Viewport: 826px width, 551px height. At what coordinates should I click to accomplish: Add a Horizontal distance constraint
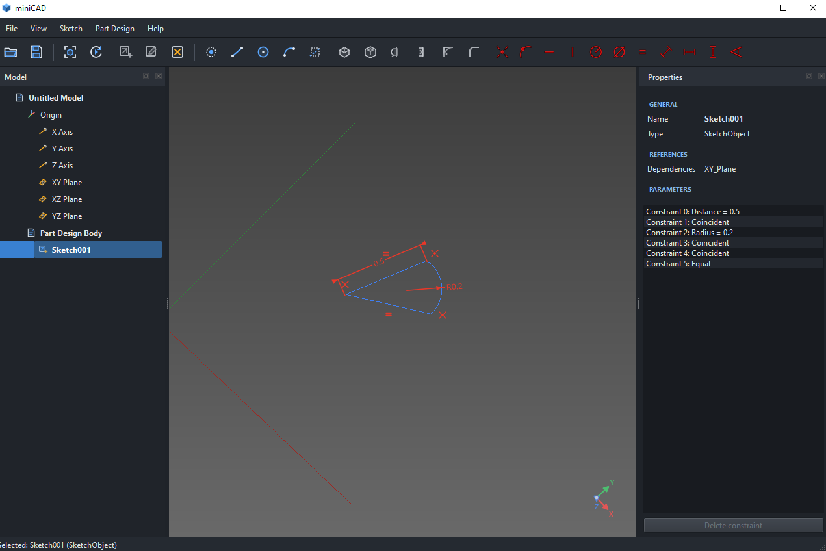690,52
